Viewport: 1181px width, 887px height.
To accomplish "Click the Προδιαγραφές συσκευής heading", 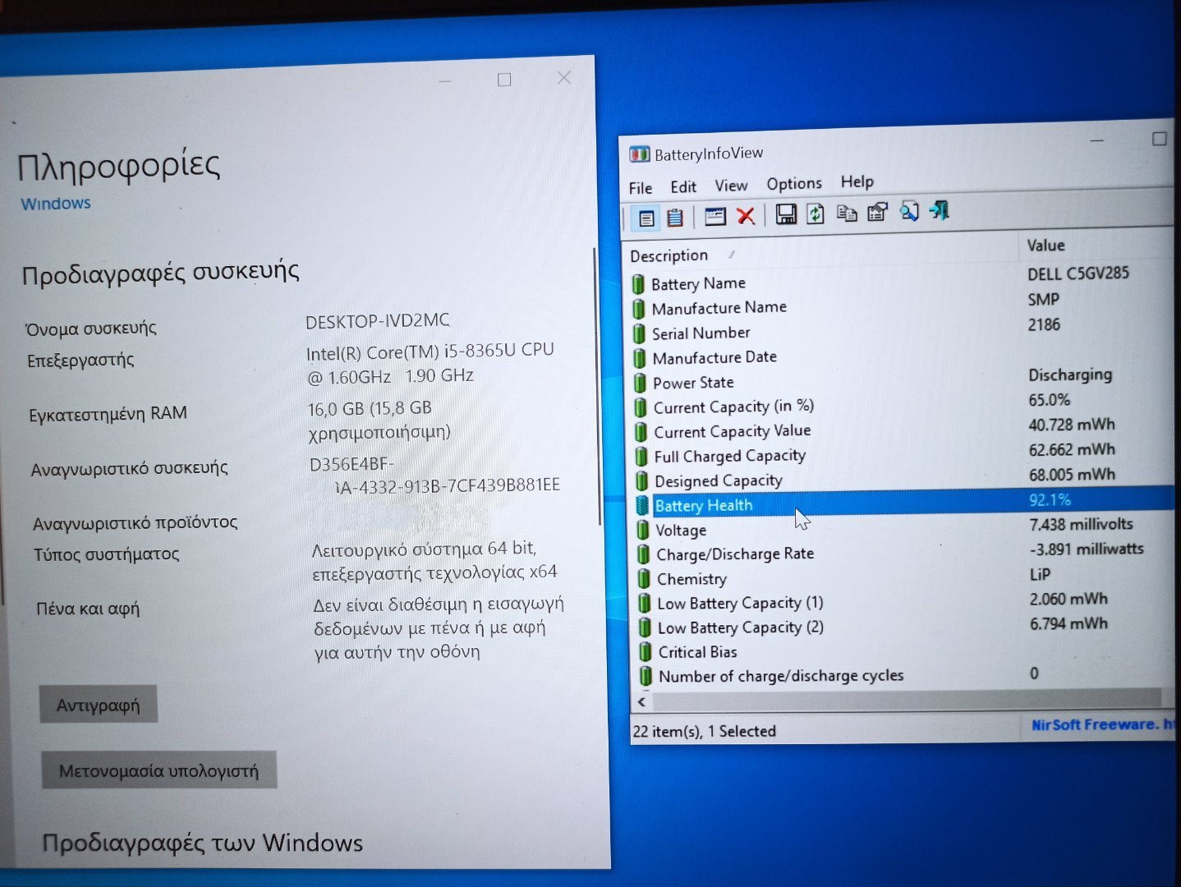I will (x=160, y=272).
